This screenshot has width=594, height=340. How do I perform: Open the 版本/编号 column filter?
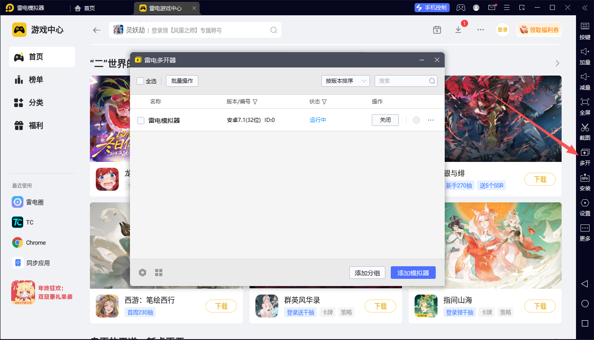point(255,102)
